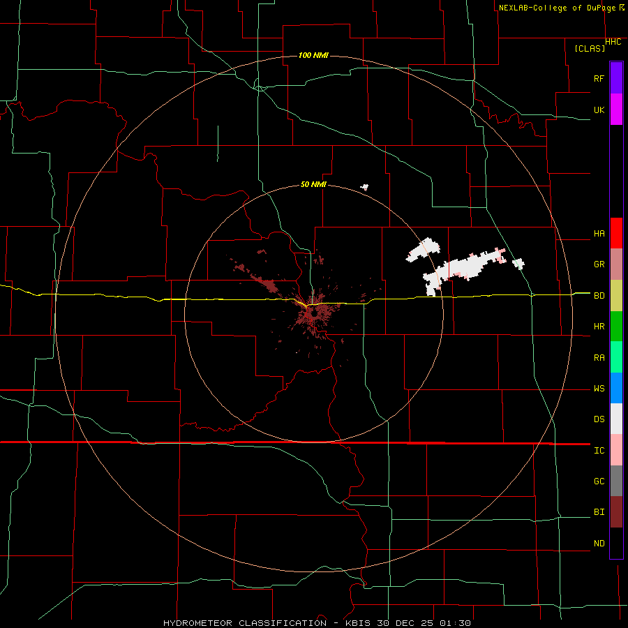The width and height of the screenshot is (628, 628).
Task: Click the 'HR' legend label
Action: tap(599, 327)
